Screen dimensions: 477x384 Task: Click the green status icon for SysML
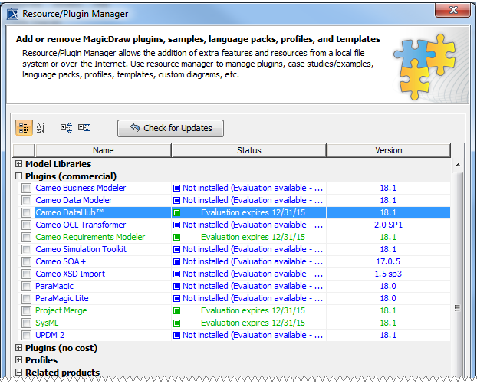tap(176, 323)
